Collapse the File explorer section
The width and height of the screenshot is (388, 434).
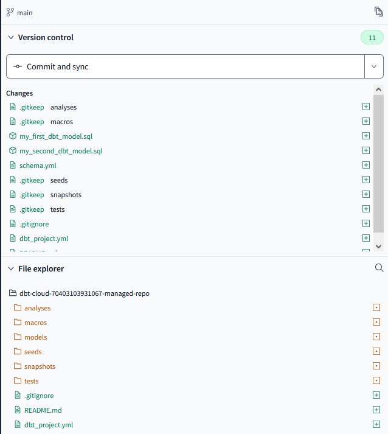tap(10, 268)
